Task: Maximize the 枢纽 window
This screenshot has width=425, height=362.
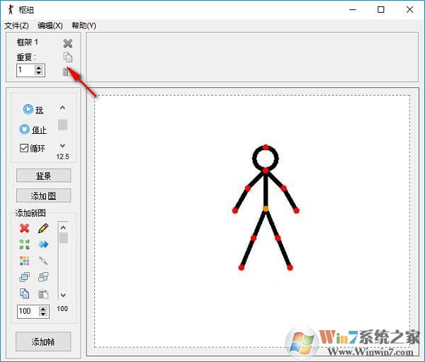Action: pyautogui.click(x=381, y=9)
